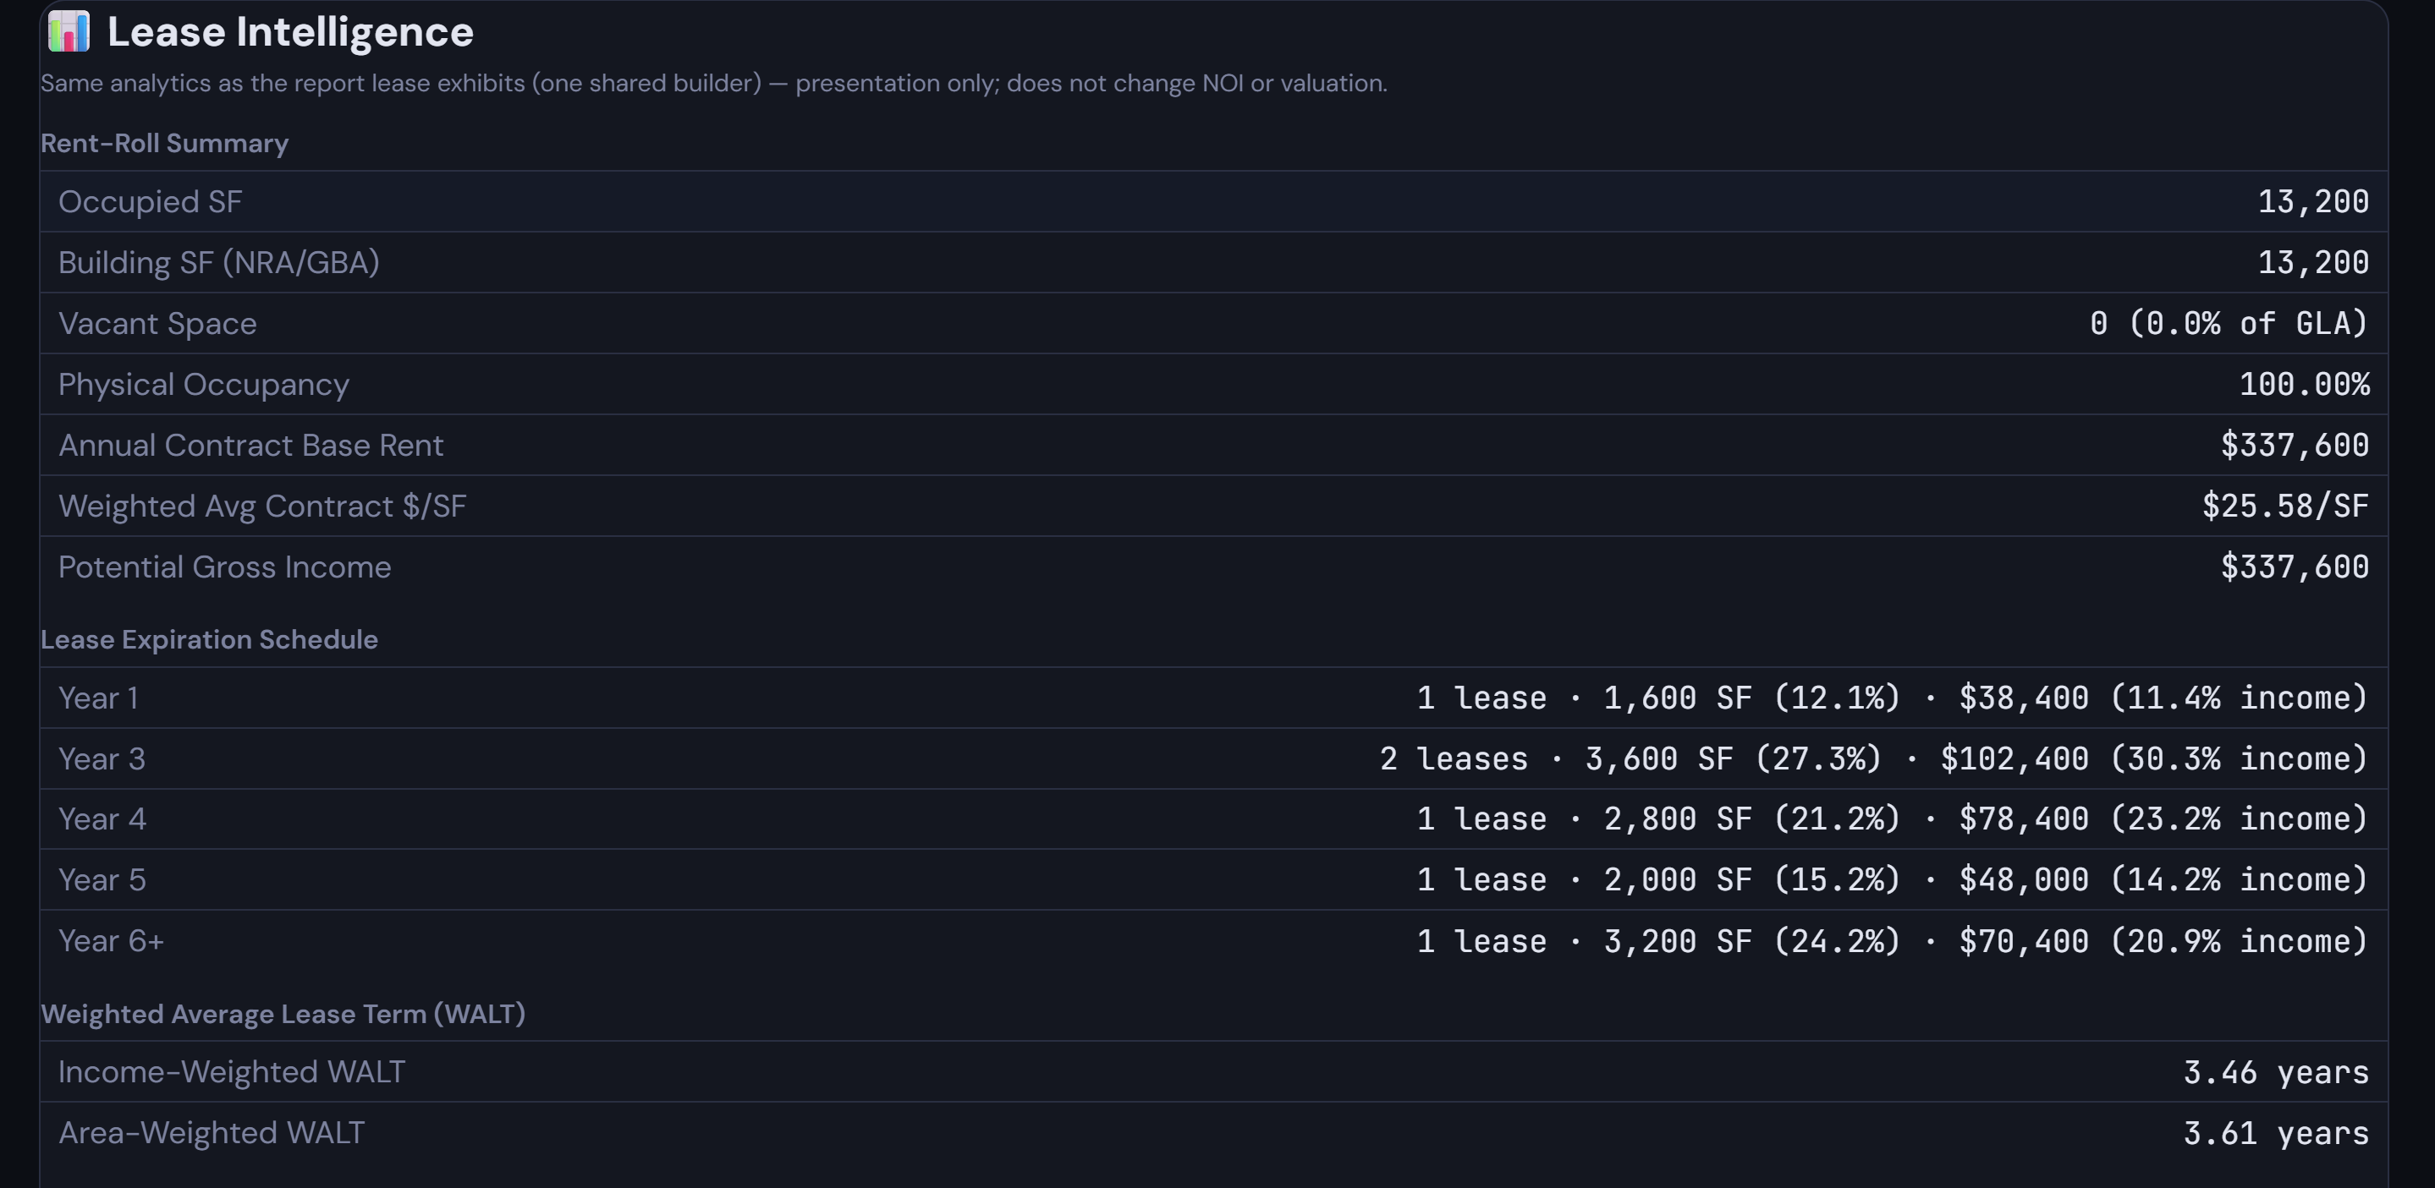Screen dimensions: 2435x1188
Task: Select the Year 4 row label
Action: click(102, 819)
